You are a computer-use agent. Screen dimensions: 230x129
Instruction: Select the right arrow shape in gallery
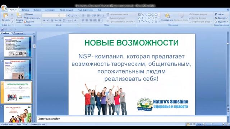point(149,18)
